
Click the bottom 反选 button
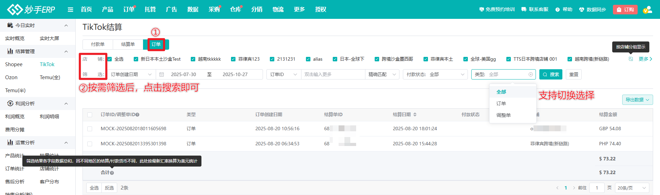[x=109, y=188]
